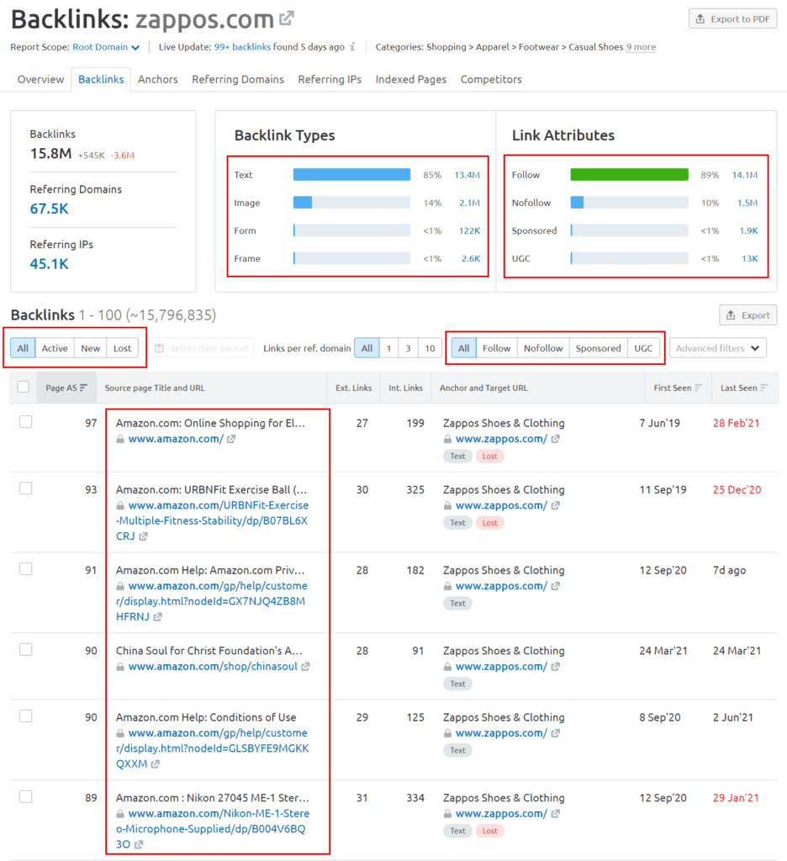This screenshot has width=787, height=861.
Task: Open target URL external icon in Nikon row
Action: click(x=555, y=813)
